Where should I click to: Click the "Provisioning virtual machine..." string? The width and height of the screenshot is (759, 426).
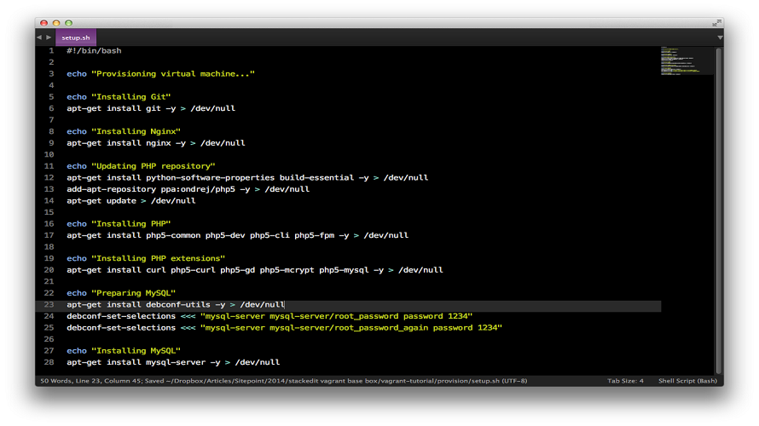click(x=173, y=73)
